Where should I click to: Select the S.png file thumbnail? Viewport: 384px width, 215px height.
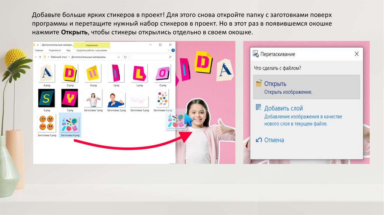point(46,98)
